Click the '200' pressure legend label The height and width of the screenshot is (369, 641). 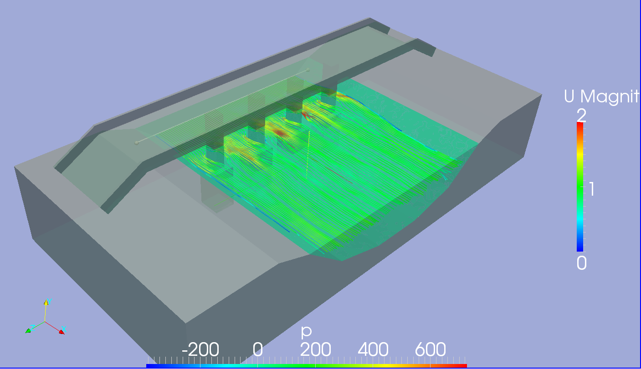[315, 350]
